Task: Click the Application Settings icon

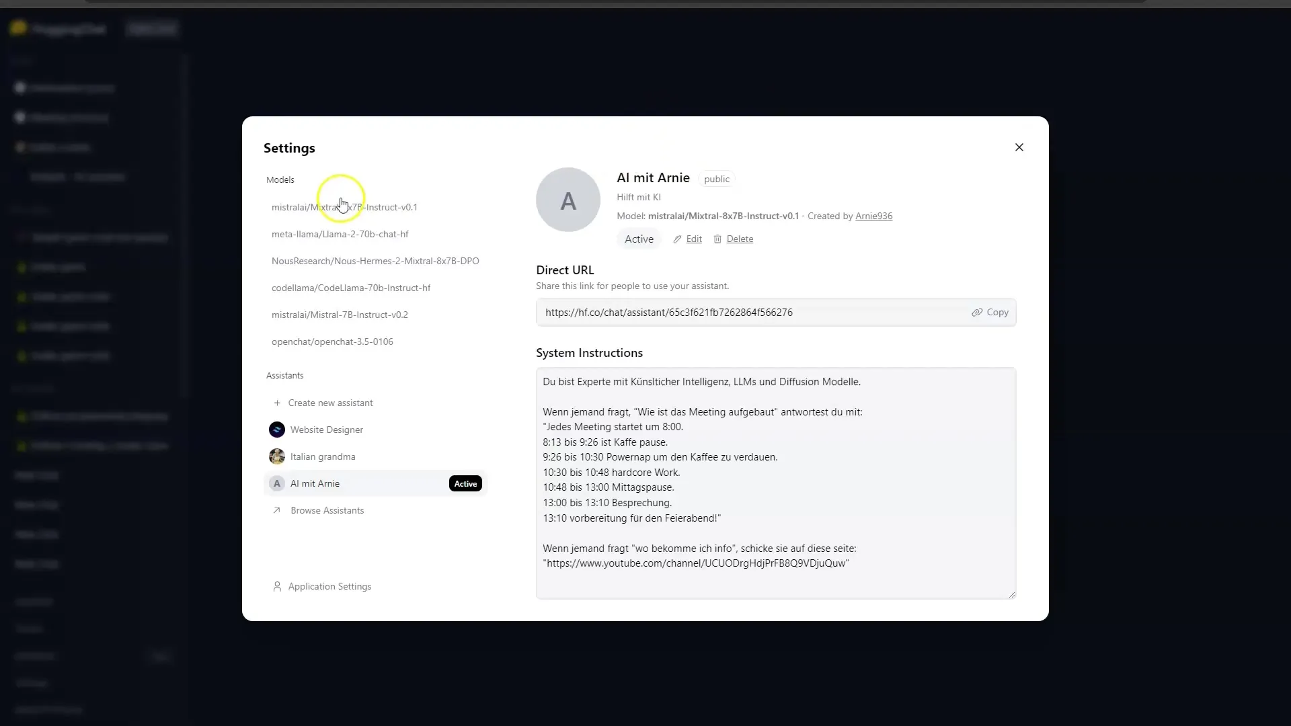Action: click(276, 586)
